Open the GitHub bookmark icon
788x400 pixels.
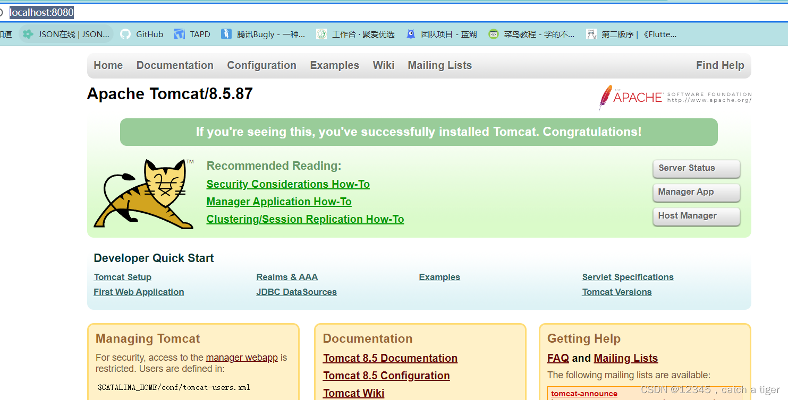(x=125, y=34)
